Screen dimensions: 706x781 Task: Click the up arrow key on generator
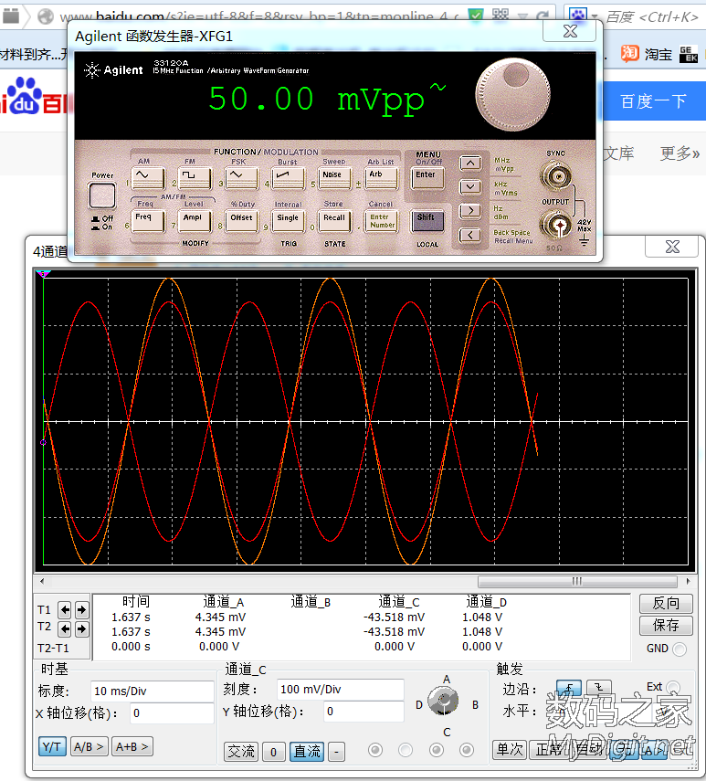470,163
